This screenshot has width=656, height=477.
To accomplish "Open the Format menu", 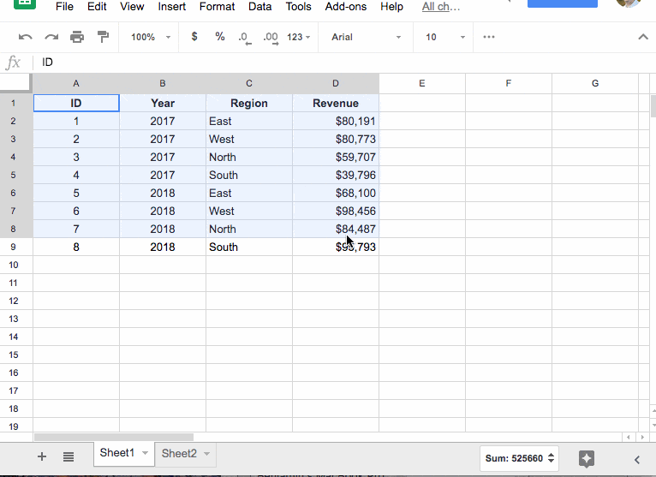I will tap(217, 6).
